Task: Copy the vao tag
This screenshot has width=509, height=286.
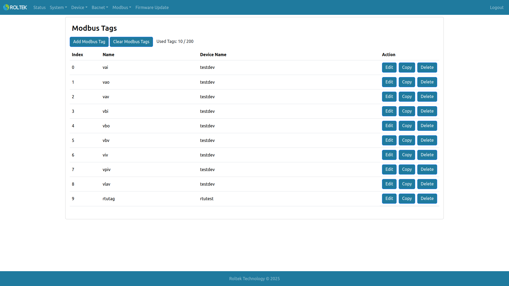Action: coord(407,82)
